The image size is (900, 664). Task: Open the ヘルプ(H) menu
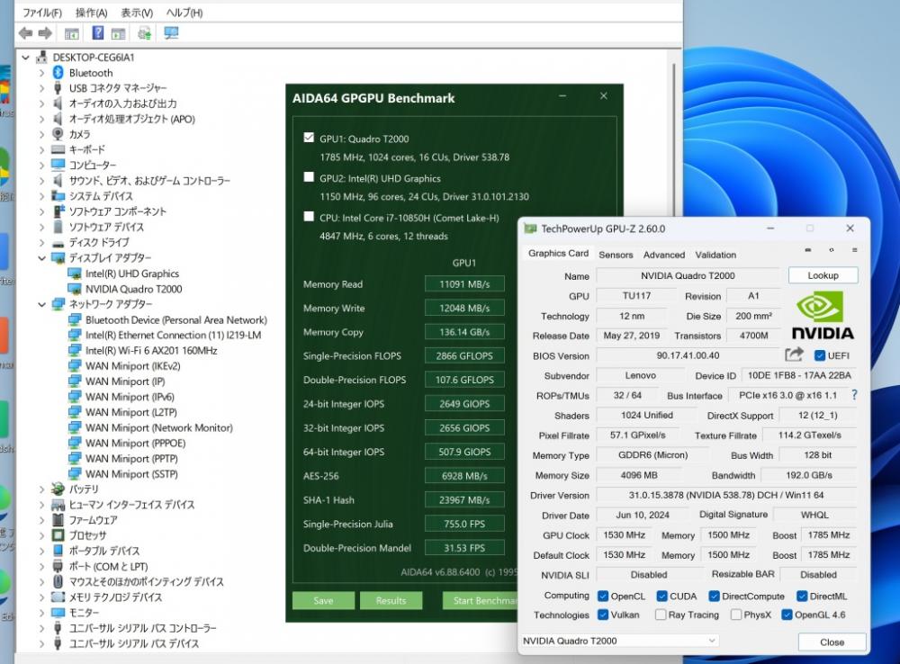pos(184,13)
